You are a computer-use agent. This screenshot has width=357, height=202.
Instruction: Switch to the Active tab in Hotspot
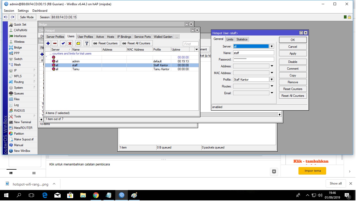100,37
